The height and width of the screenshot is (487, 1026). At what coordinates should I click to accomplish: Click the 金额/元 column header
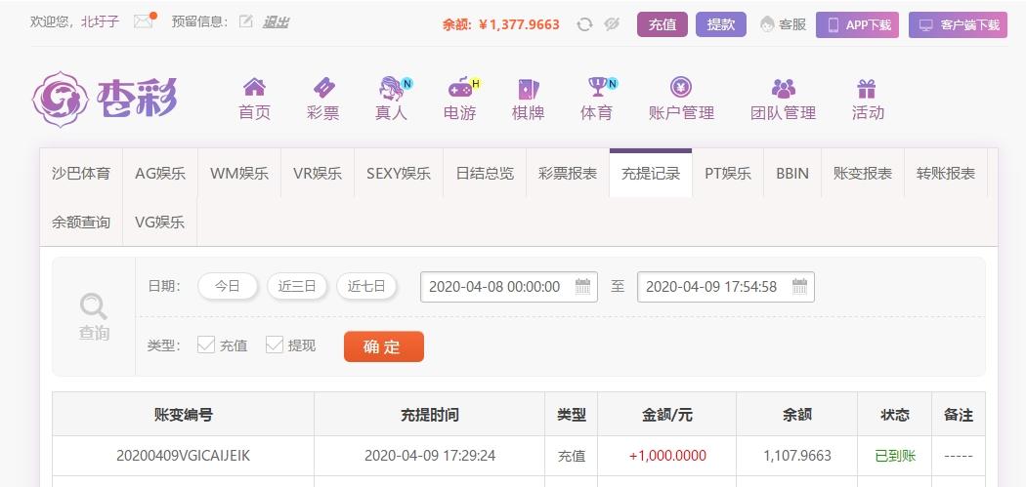pyautogui.click(x=667, y=415)
